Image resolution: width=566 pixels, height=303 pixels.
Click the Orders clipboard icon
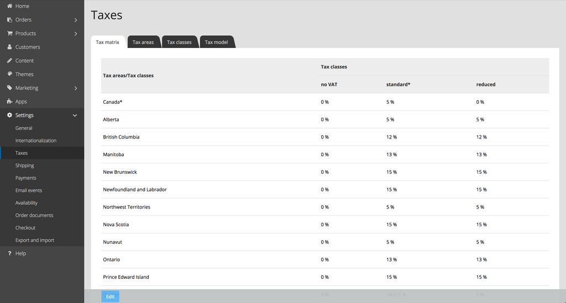pyautogui.click(x=9, y=19)
